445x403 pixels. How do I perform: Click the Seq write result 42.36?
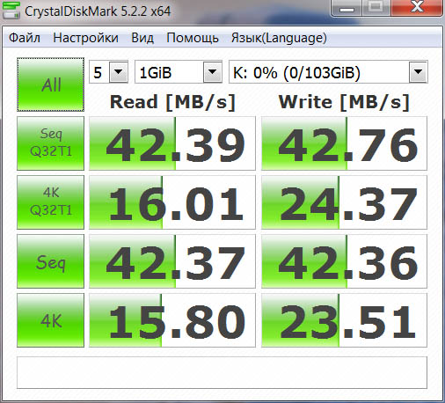click(344, 261)
